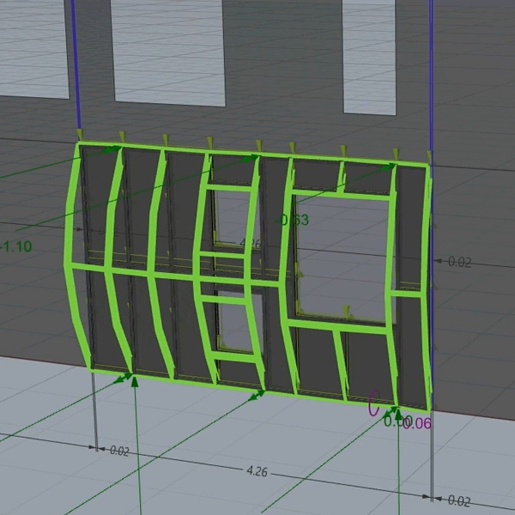Edit the magenta 0.06 rotation value
515x515 pixels.
(419, 421)
